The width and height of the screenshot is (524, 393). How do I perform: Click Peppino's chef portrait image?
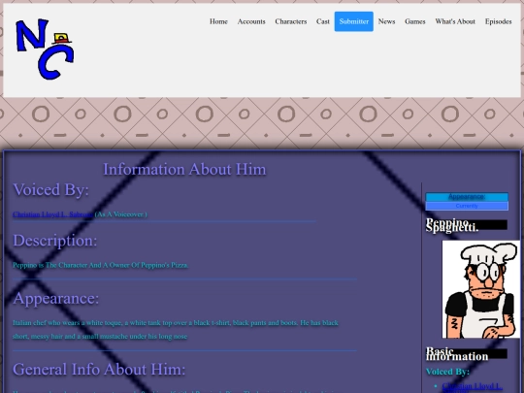[x=481, y=289]
